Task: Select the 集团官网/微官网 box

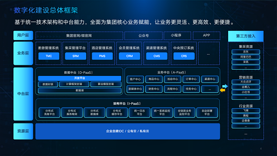Action: pyautogui.click(x=79, y=36)
